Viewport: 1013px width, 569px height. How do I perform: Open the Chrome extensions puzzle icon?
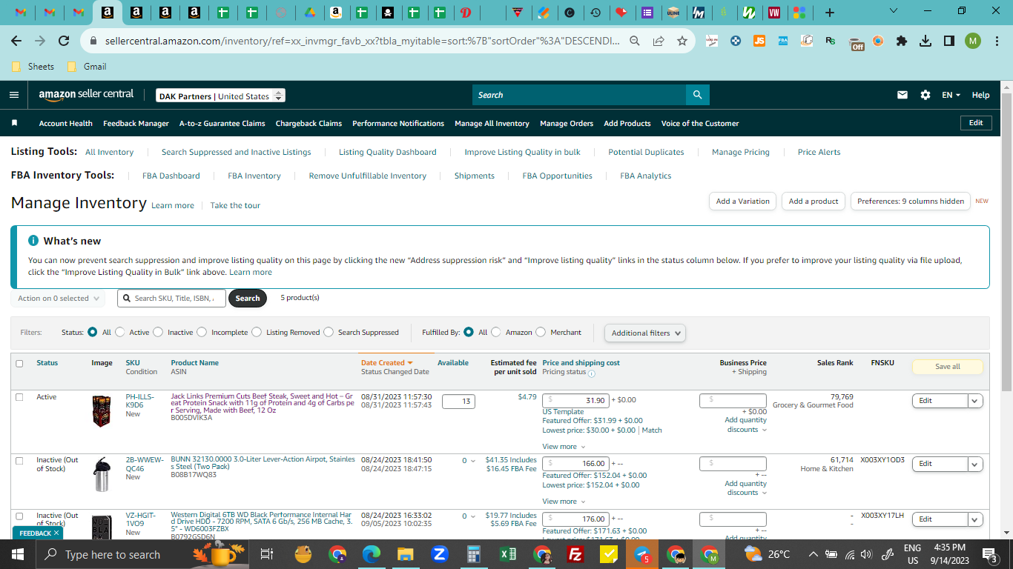pos(902,41)
